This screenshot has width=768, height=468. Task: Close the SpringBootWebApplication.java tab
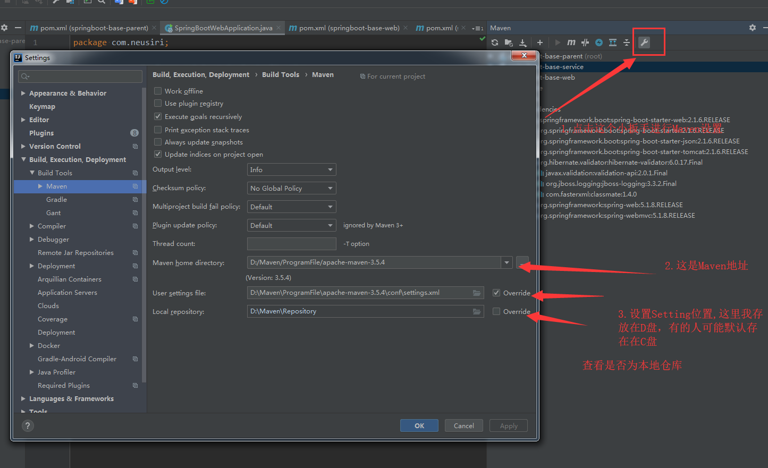click(278, 28)
